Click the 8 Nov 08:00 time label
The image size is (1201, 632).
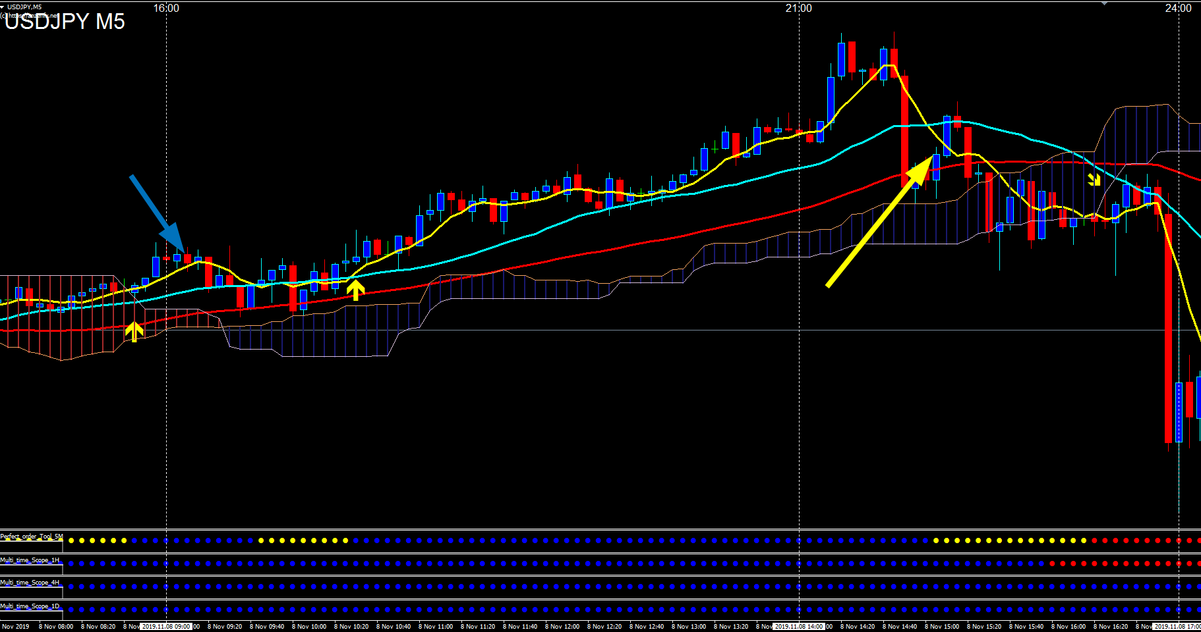pyautogui.click(x=56, y=627)
